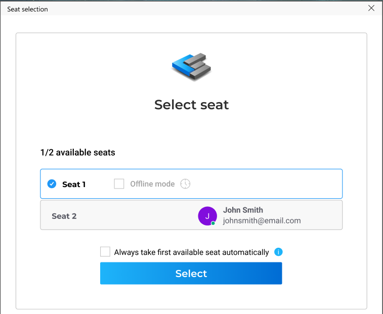383x314 pixels.
Task: Check Always take first available seat automatically
Action: [x=105, y=252]
